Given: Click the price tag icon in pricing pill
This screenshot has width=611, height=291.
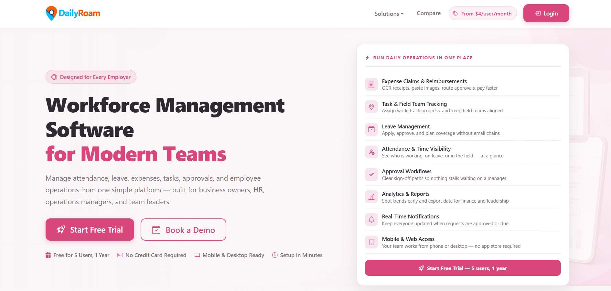Looking at the screenshot, I should (455, 14).
